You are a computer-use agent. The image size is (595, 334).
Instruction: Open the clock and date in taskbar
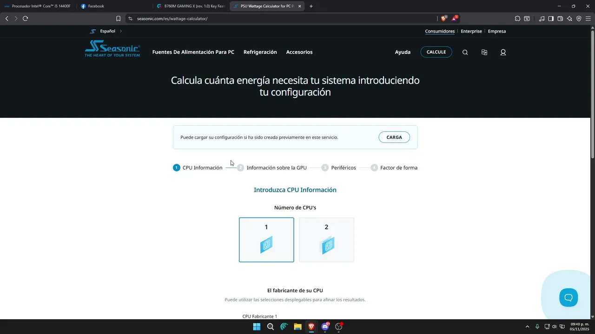tap(580, 327)
